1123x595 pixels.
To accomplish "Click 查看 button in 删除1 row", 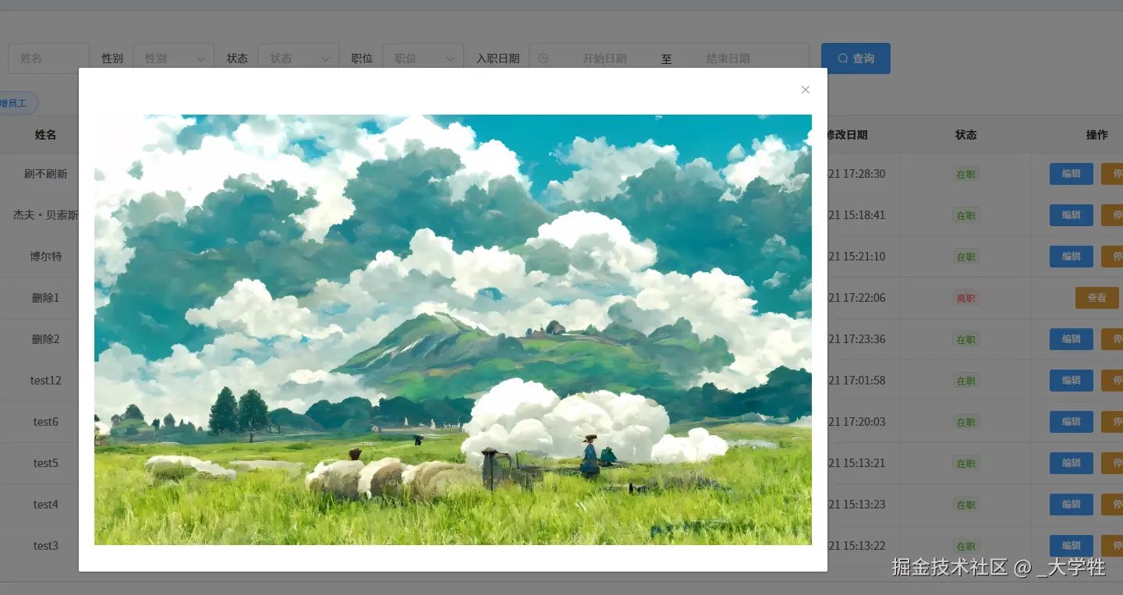I will click(1097, 298).
